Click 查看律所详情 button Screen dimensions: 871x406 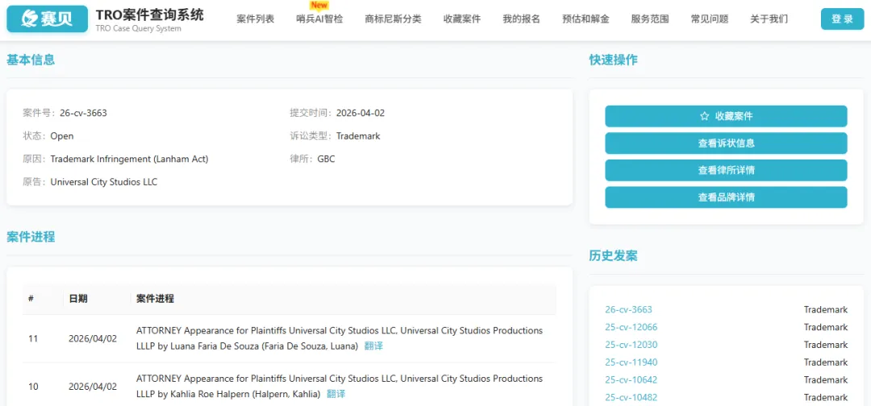[726, 170]
